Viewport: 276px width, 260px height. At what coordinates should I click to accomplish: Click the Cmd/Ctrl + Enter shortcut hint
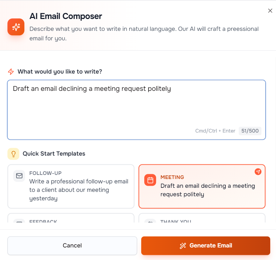tap(215, 131)
